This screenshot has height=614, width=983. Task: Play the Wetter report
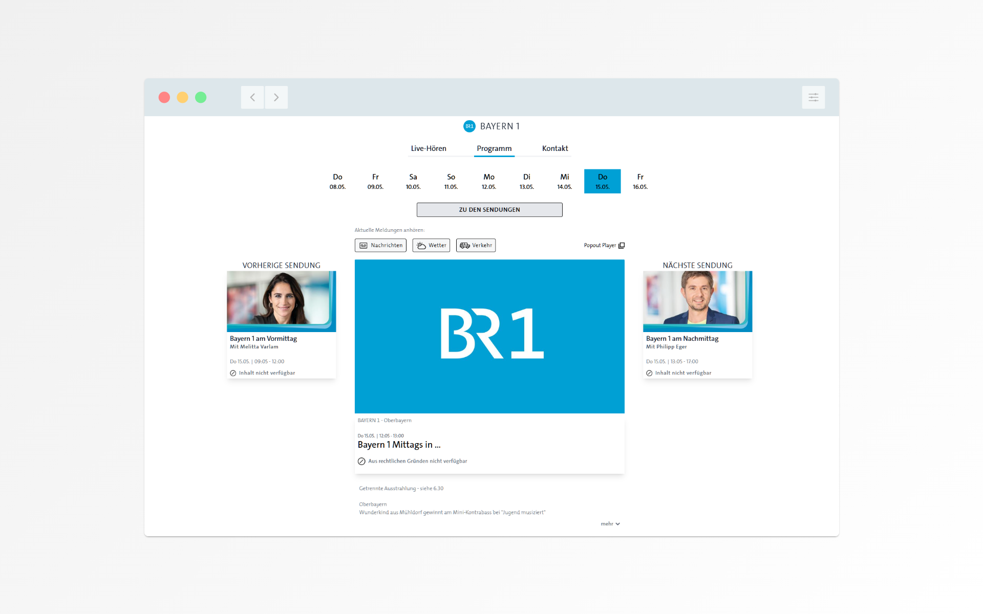(431, 246)
